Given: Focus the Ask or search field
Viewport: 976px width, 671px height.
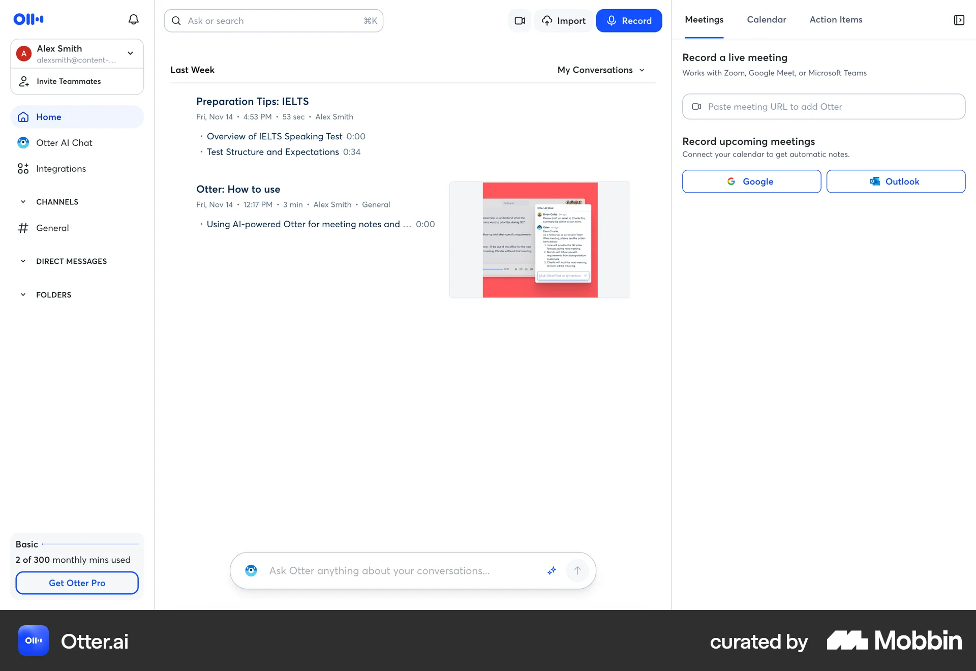Looking at the screenshot, I should pyautogui.click(x=273, y=21).
